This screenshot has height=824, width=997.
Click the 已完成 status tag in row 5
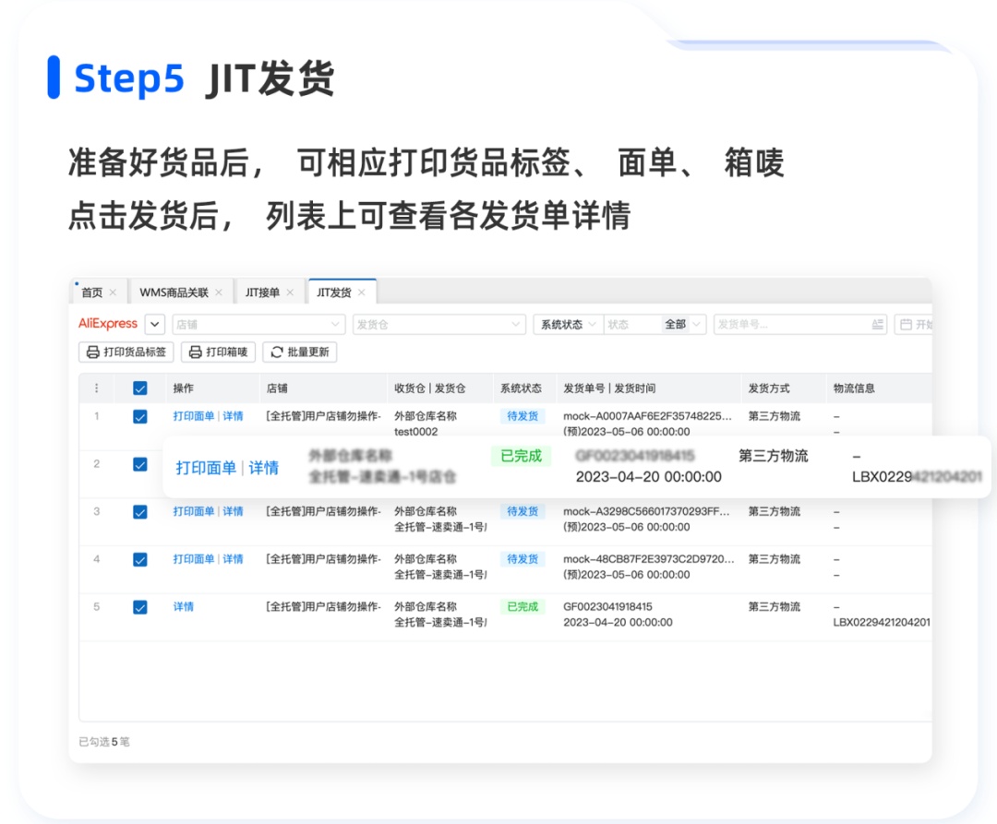tap(523, 607)
